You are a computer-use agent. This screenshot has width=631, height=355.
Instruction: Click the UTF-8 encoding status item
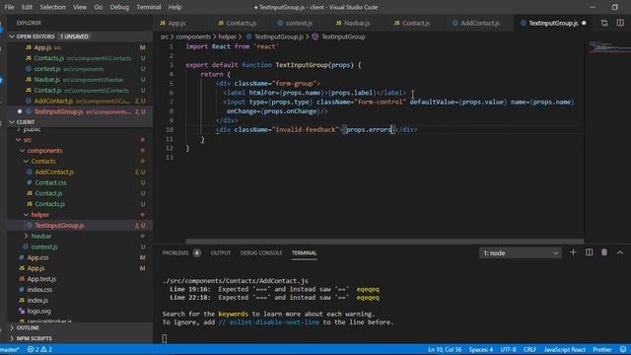coord(509,350)
